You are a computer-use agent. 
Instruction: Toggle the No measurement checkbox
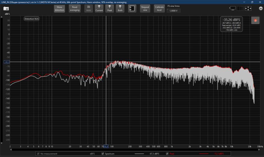coord(38,154)
